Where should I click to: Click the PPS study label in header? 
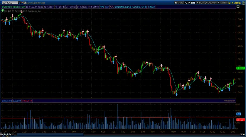(102, 6)
